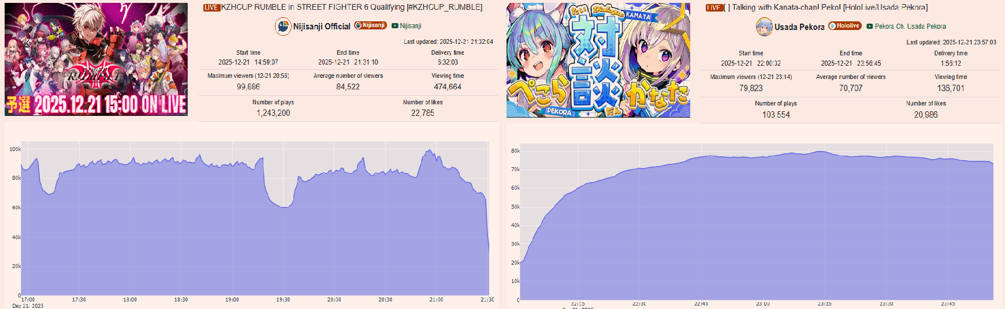Open the KZHCUP RUMBLE in STREET FIGHTER 6 Qualifying title
Screen dimensions: 1005x309
[x=352, y=7]
